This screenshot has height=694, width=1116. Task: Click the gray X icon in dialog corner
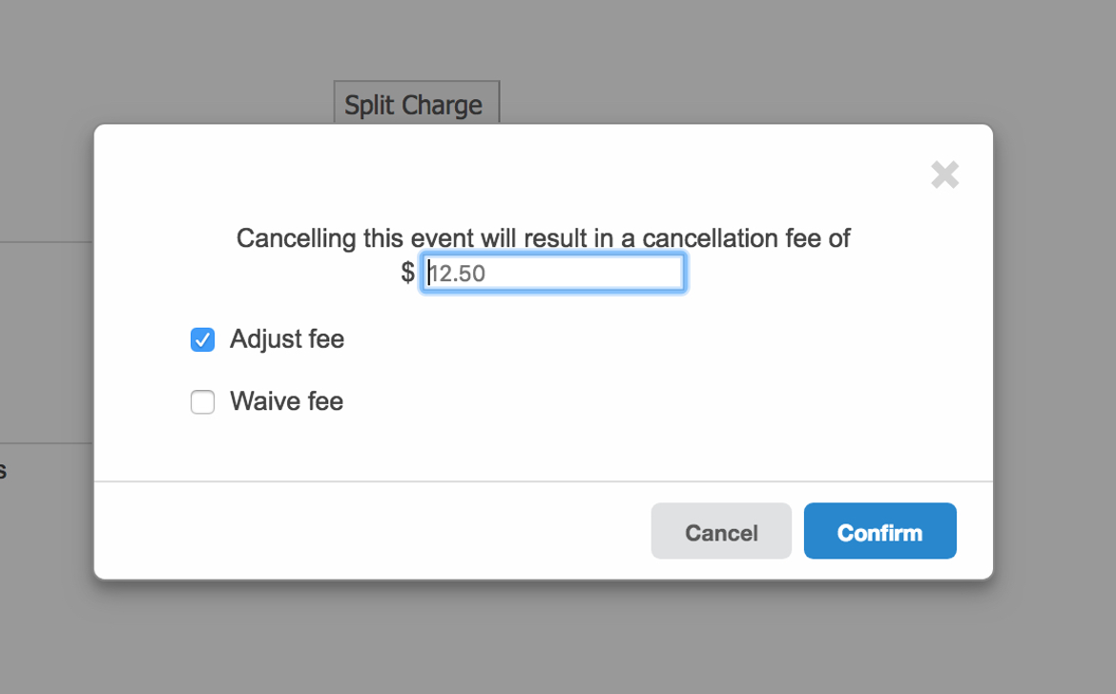pyautogui.click(x=944, y=174)
